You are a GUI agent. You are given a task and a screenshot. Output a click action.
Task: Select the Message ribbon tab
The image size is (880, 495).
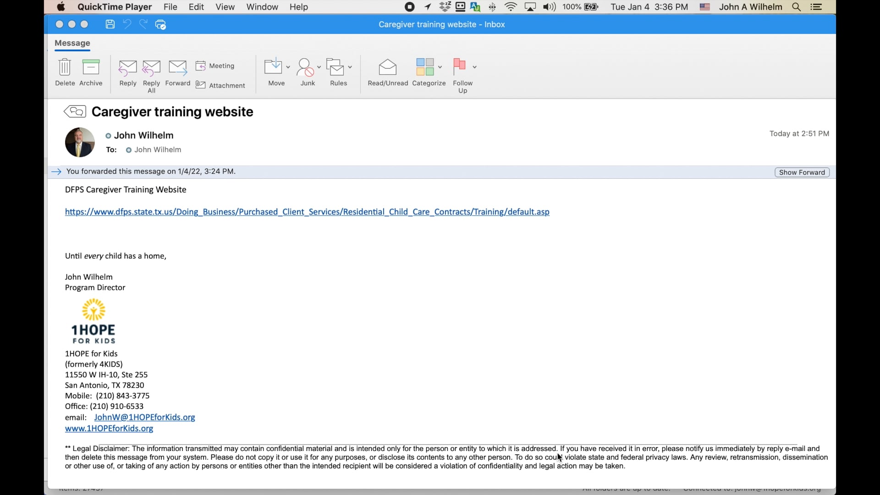pos(72,43)
